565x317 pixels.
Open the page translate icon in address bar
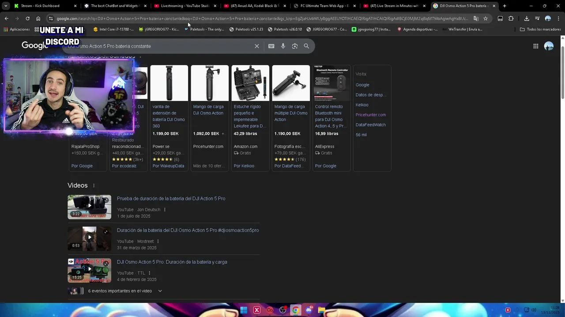pyautogui.click(x=476, y=18)
